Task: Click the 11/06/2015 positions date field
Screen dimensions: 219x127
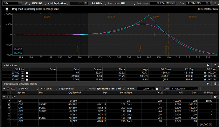Action: (180, 89)
